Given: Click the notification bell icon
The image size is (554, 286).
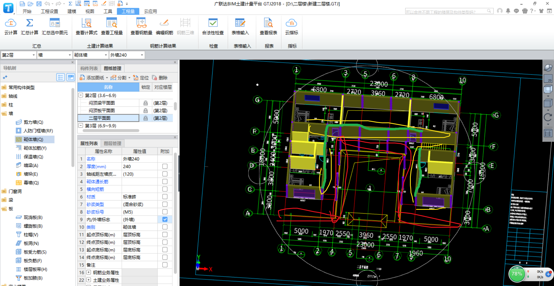Looking at the screenshot, I should click(x=508, y=11).
